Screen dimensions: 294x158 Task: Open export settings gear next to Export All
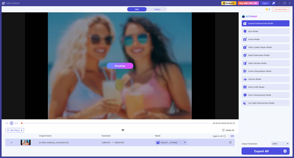(285, 151)
